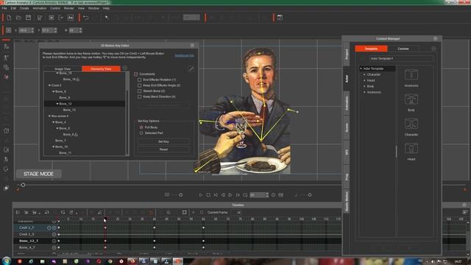
Task: Toggle the Constraints checkbox
Action: click(135, 74)
